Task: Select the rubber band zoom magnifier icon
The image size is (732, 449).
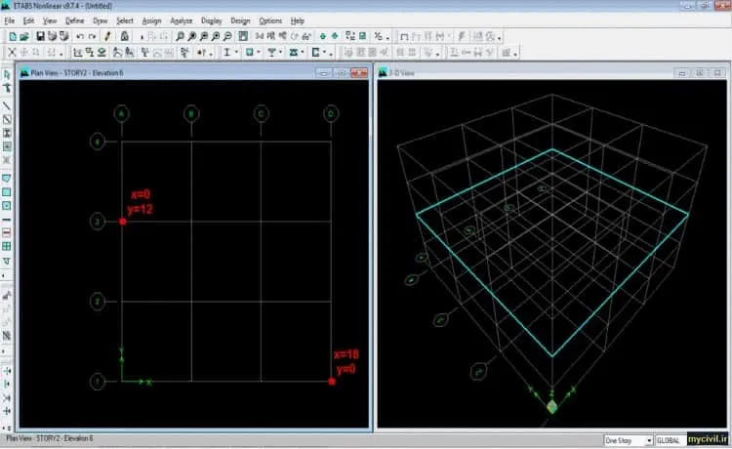Action: (x=181, y=36)
